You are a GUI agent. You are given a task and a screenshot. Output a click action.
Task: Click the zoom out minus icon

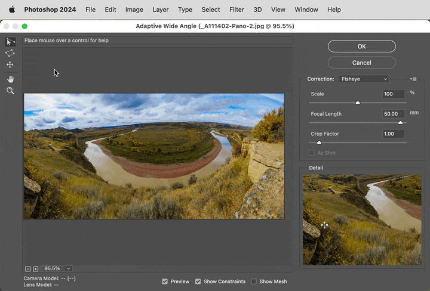[27, 269]
